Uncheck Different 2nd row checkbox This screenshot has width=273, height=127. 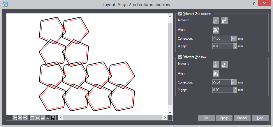[x=180, y=57]
